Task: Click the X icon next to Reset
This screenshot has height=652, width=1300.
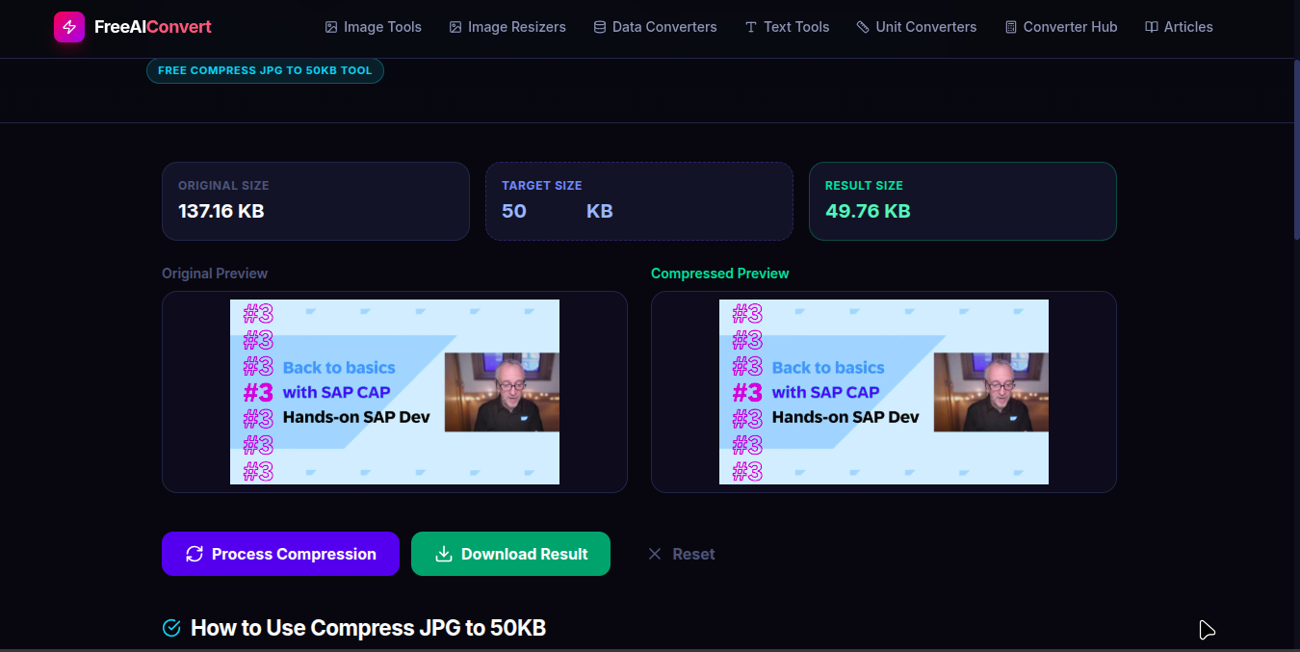Action: pyautogui.click(x=655, y=554)
